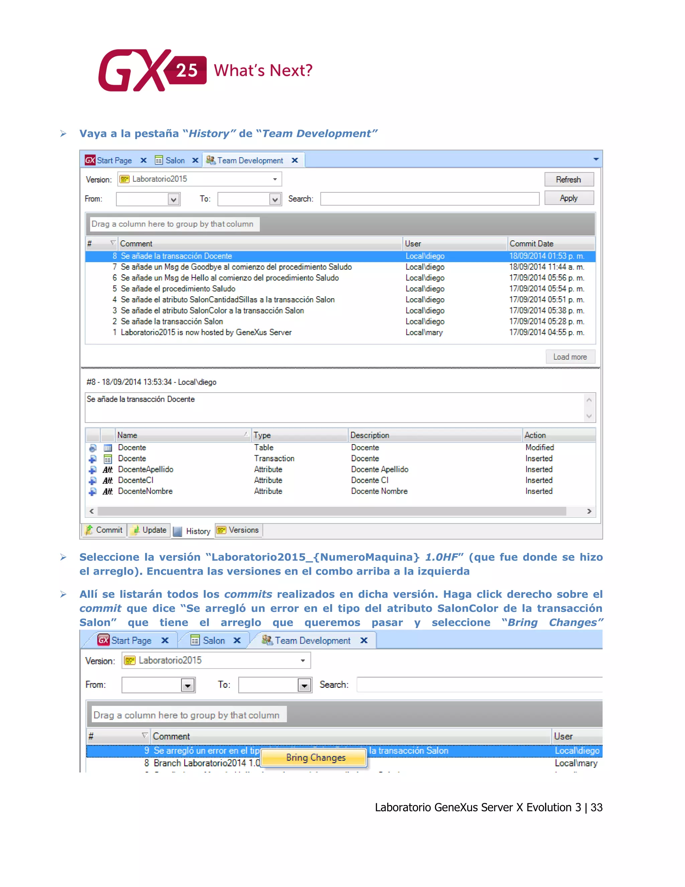685x887 pixels.
Task: Click the Commit Date column header
Action: 552,244
